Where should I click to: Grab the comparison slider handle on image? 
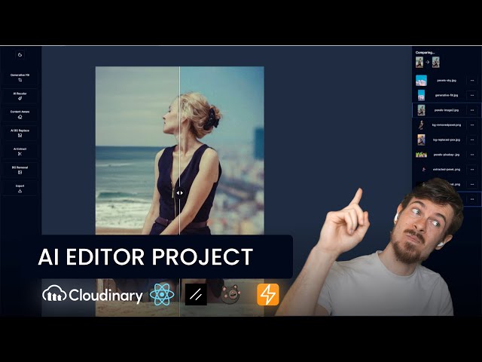click(x=179, y=193)
